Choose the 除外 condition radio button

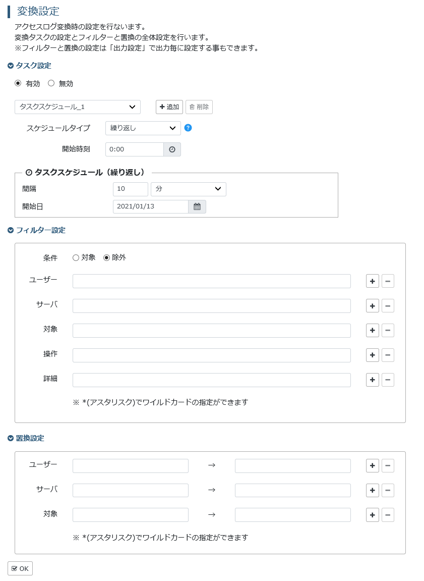coord(106,257)
